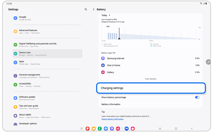Open Battery information
This screenshot has height=132, width=213.
[x=151, y=104]
